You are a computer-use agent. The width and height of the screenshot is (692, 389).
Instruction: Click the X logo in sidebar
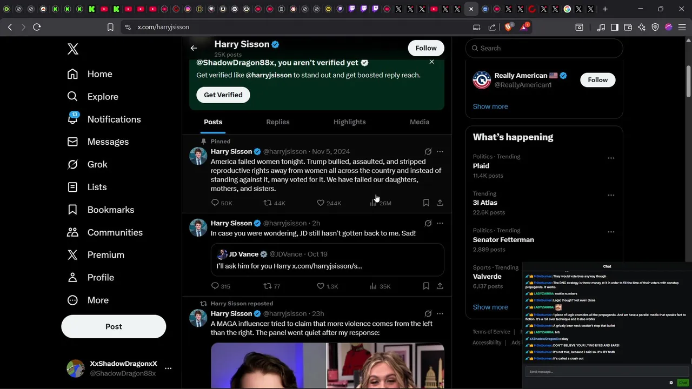point(73,49)
